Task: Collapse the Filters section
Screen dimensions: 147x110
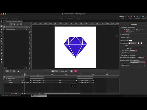Action: [121, 65]
